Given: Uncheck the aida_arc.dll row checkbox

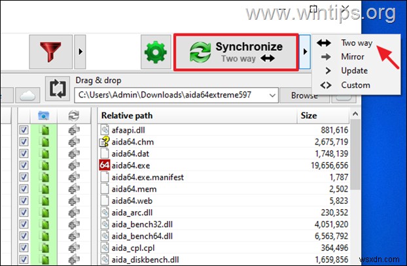Looking at the screenshot, I should pyautogui.click(x=24, y=212).
